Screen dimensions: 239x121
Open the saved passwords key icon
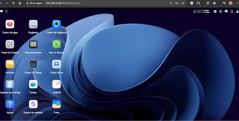(177, 3)
